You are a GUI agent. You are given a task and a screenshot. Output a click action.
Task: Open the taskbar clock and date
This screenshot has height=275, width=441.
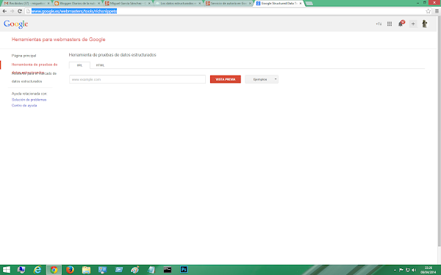tap(429, 270)
